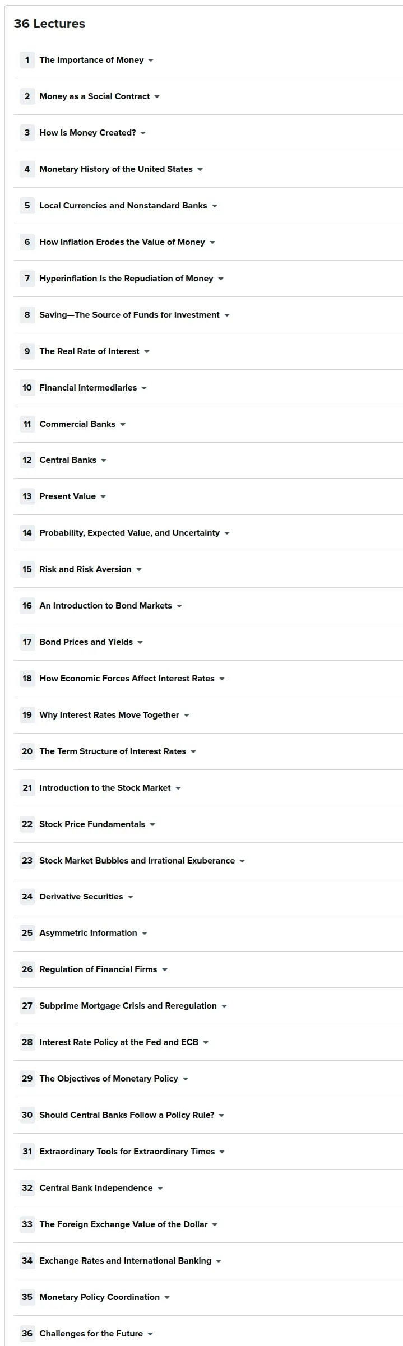Expand the caret beside Bond Prices and Yields

(x=140, y=643)
